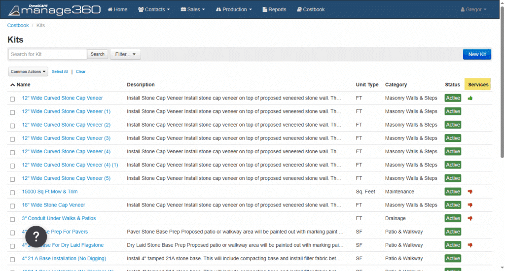The width and height of the screenshot is (505, 271).
Task: Open the Filter dropdown
Action: [125, 54]
